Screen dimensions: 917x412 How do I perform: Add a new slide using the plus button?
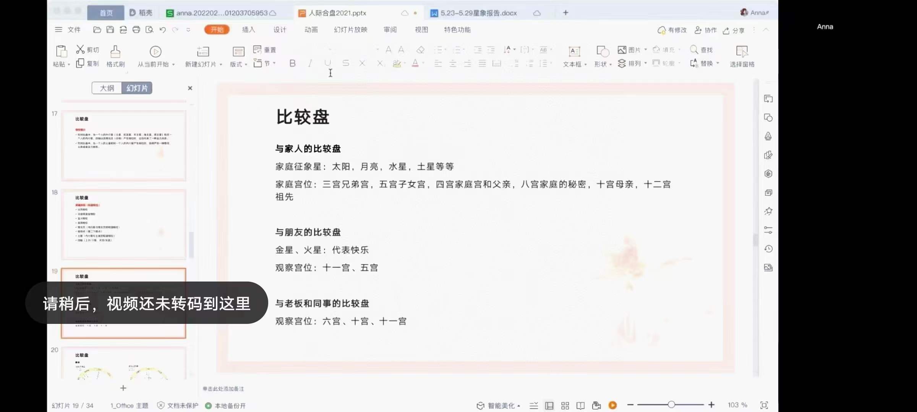[123, 388]
